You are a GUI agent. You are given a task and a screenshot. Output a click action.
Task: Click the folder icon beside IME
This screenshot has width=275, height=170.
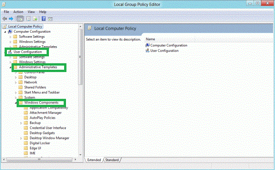click(26, 153)
